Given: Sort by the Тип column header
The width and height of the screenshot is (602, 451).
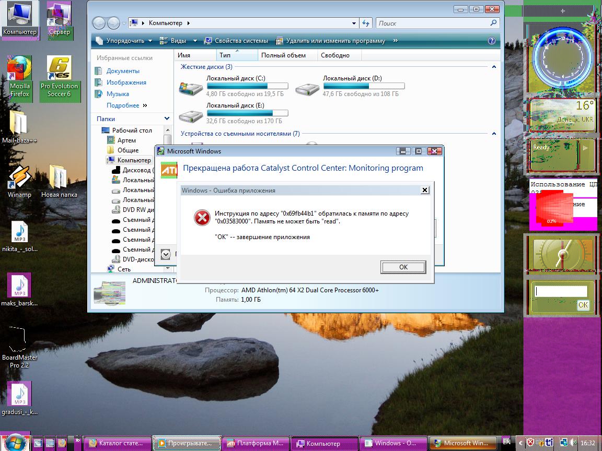Looking at the screenshot, I should click(237, 55).
